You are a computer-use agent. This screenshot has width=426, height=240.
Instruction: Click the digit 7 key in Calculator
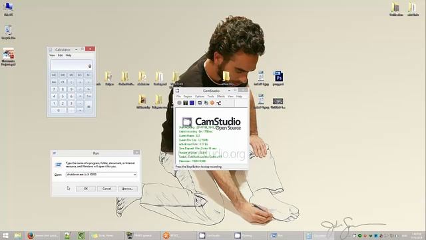(x=54, y=89)
